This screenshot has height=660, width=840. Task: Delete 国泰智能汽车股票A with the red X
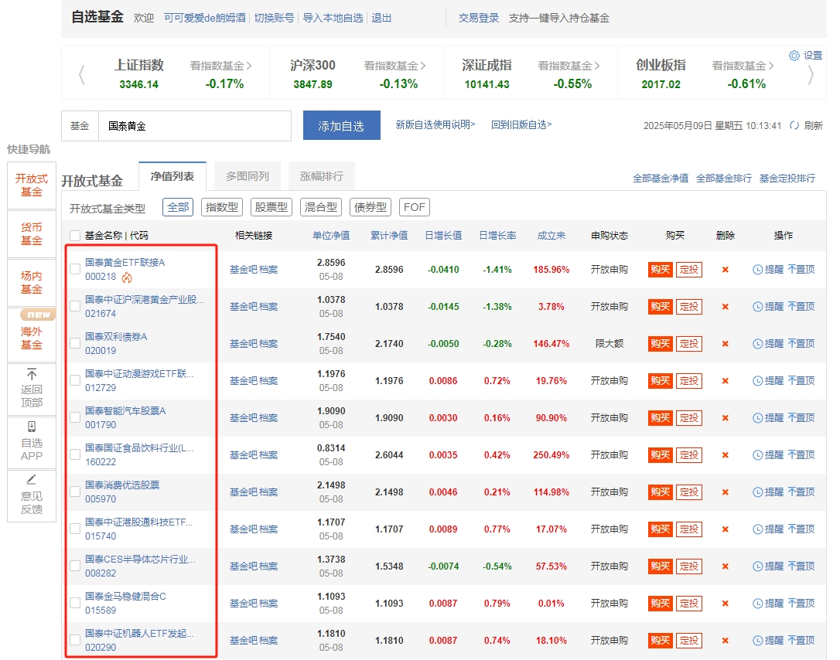point(725,418)
